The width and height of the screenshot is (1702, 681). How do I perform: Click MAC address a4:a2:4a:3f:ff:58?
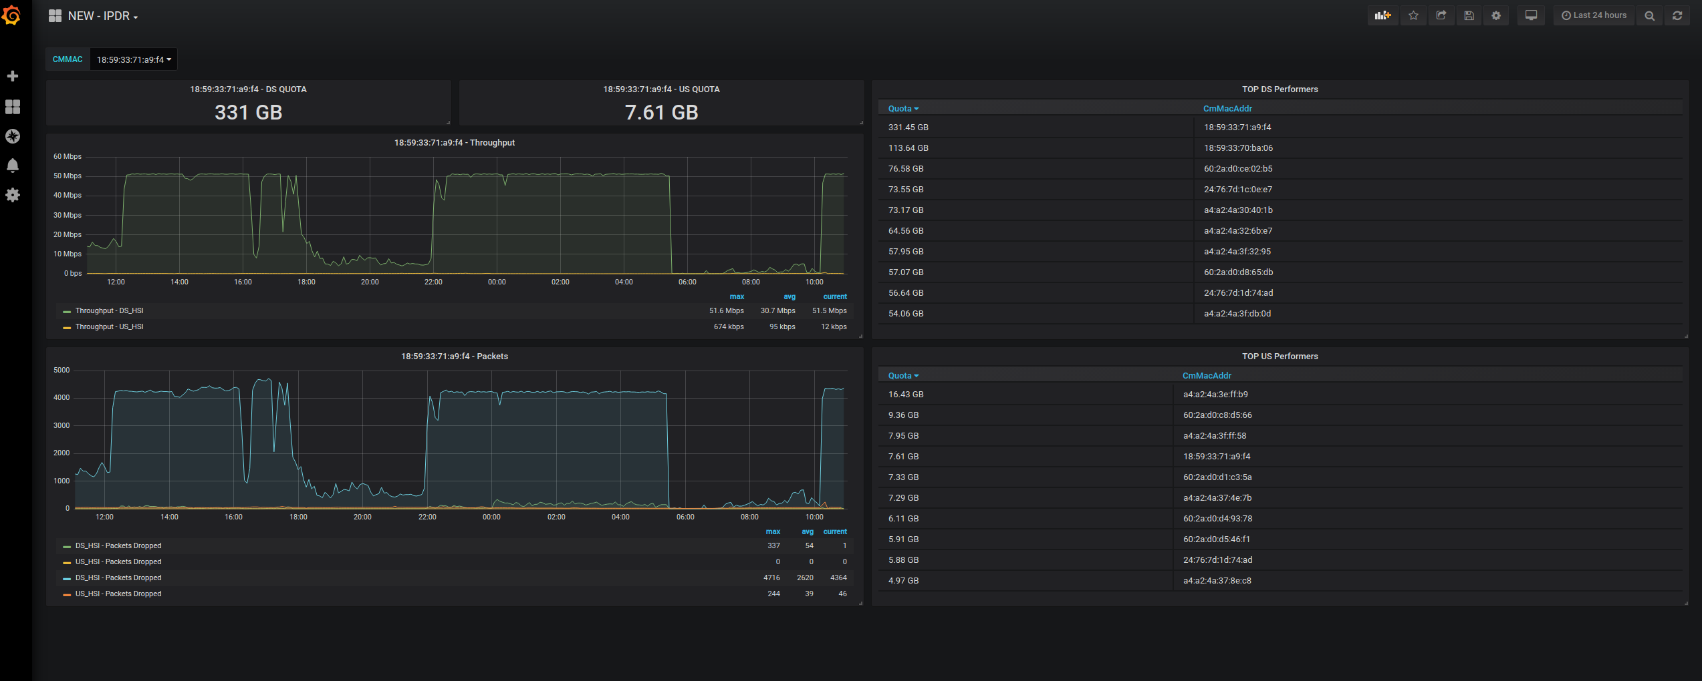click(1215, 436)
